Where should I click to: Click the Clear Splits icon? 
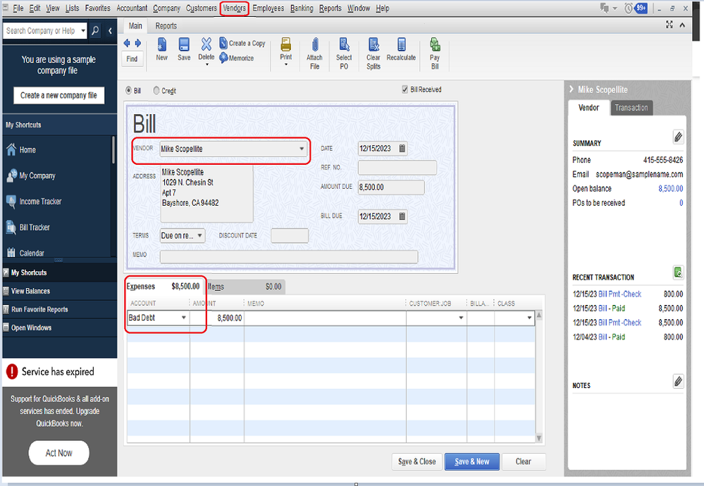click(x=373, y=44)
